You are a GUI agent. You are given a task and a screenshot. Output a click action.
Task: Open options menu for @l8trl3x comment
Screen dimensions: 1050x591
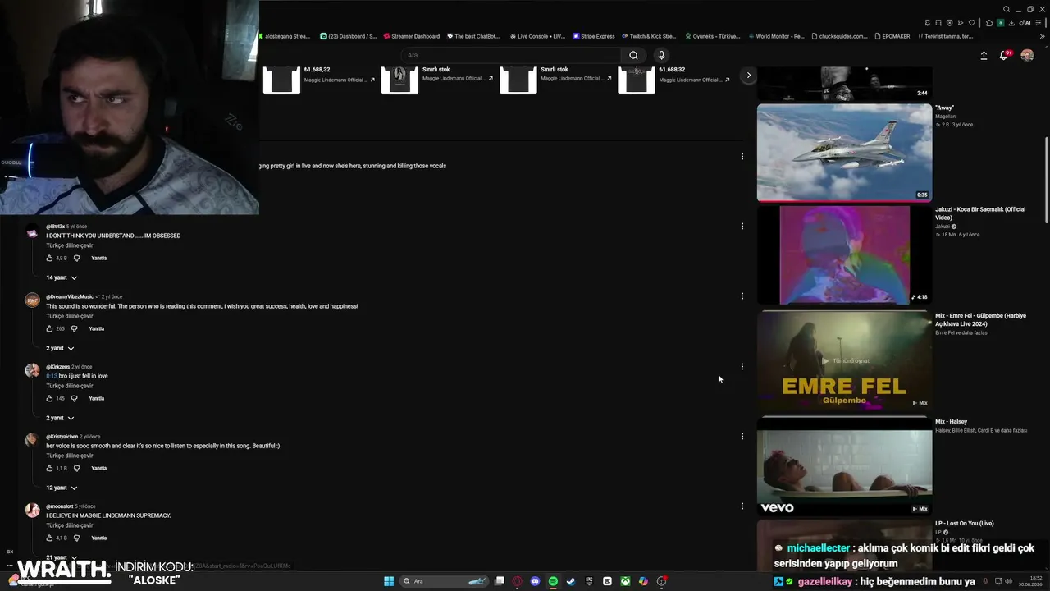742,227
